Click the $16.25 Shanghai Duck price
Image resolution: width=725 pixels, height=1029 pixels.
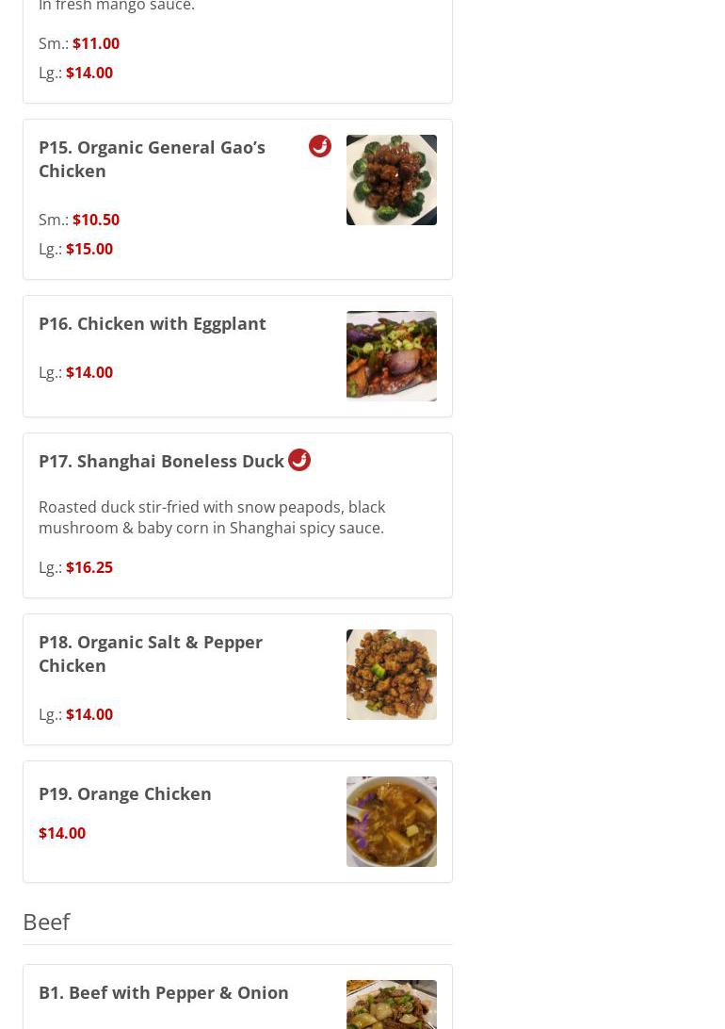tap(89, 567)
